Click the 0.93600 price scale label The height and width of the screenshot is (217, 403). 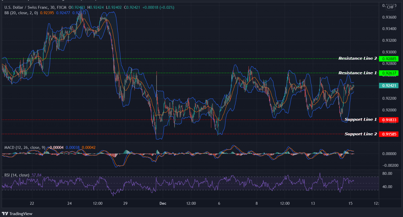click(389, 17)
